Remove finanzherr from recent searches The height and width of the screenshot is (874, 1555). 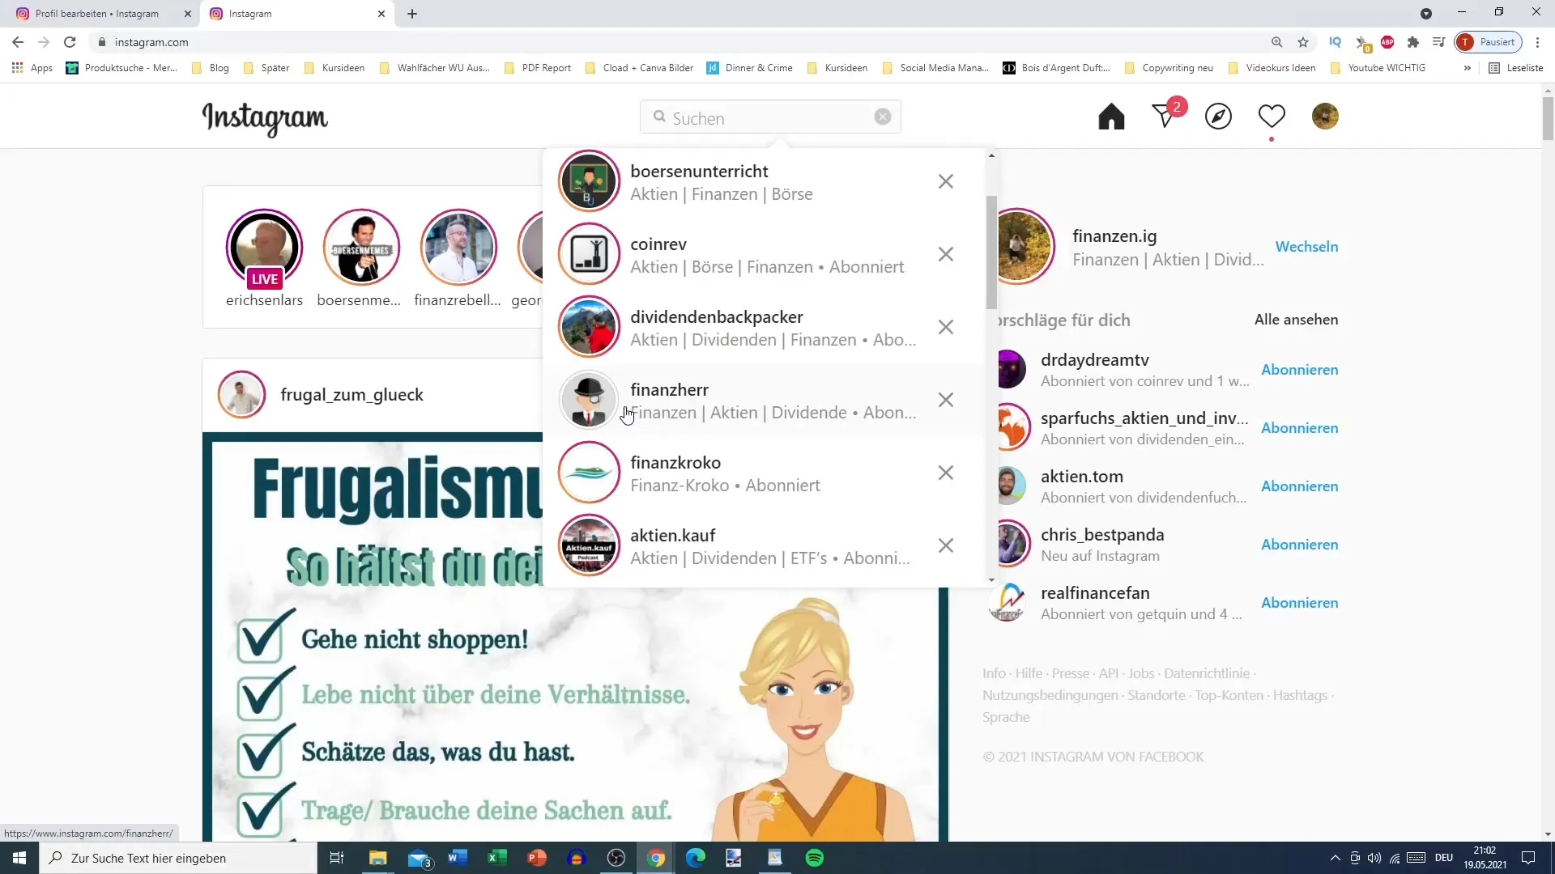[x=945, y=400]
